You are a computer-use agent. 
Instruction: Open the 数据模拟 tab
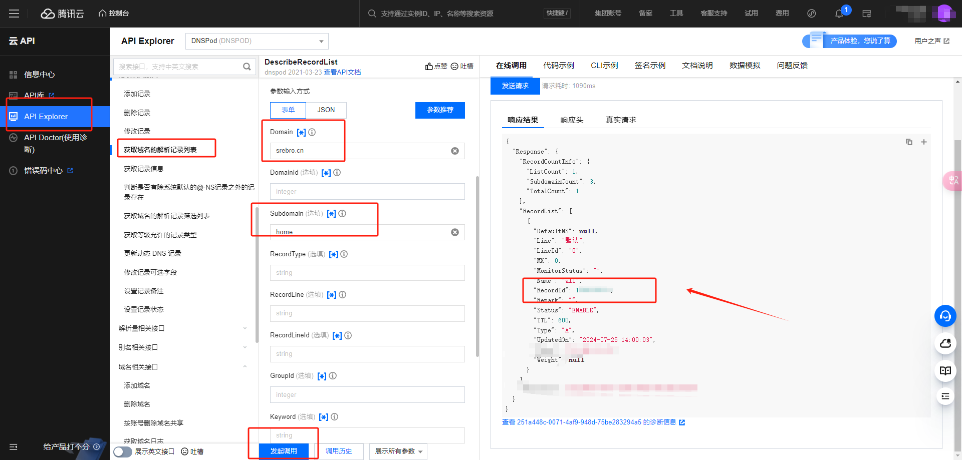pos(745,66)
